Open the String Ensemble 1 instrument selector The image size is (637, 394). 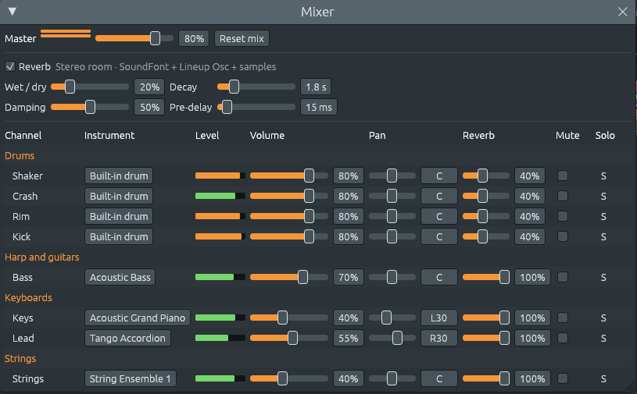[131, 378]
